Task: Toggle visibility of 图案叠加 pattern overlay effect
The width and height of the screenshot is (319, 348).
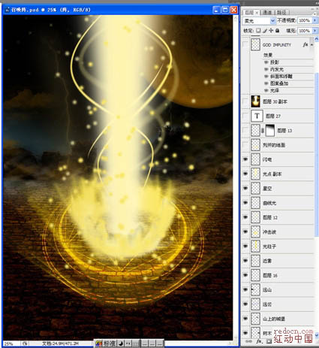Action: coord(266,83)
